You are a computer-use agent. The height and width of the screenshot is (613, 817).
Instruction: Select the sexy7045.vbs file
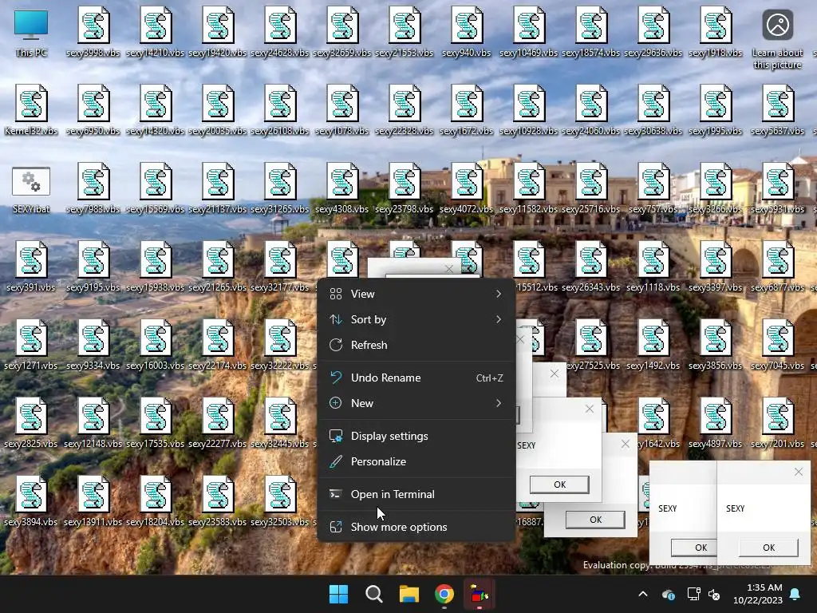tap(777, 345)
